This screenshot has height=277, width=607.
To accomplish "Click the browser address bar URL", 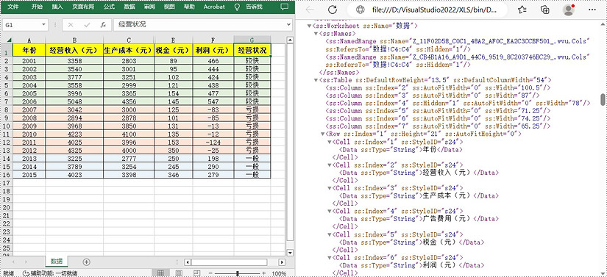I will click(x=433, y=10).
